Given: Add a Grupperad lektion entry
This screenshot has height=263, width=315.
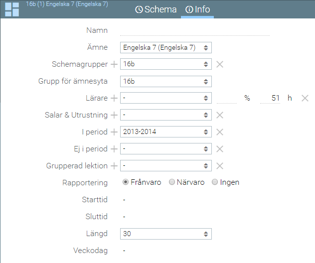Looking at the screenshot, I should [x=114, y=166].
